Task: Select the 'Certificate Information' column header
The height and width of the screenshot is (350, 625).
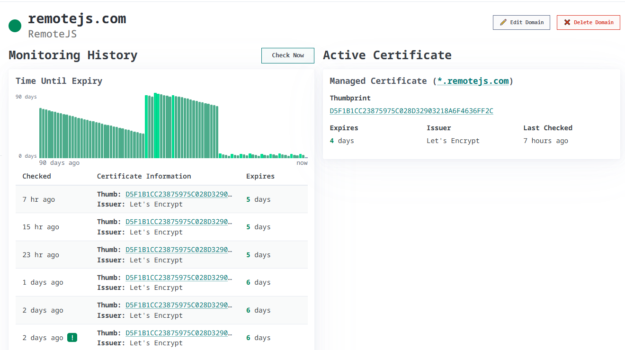Action: point(144,176)
